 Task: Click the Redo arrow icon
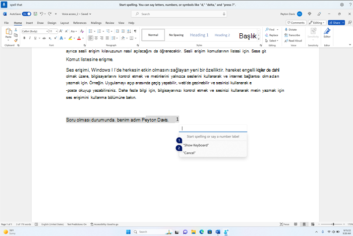click(50, 14)
